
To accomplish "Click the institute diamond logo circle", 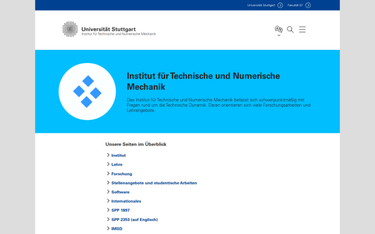I will click(x=87, y=92).
